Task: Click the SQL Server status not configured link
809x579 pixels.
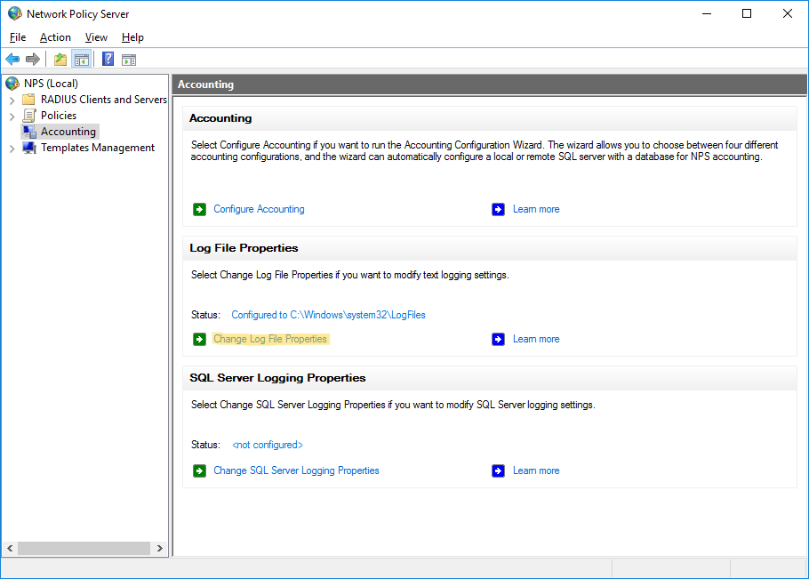Action: point(267,445)
